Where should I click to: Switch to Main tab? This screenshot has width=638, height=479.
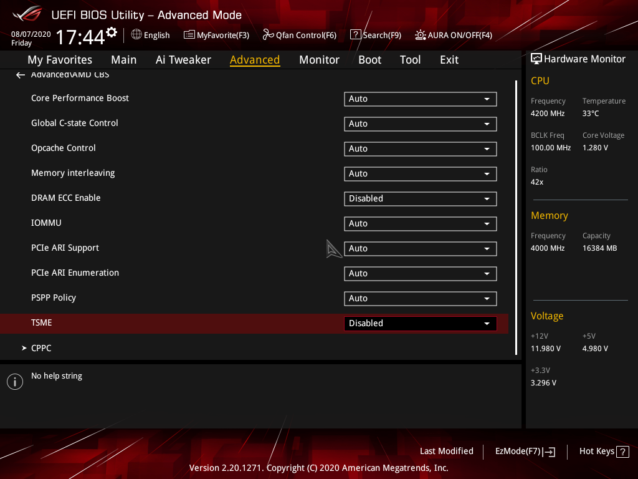(124, 60)
